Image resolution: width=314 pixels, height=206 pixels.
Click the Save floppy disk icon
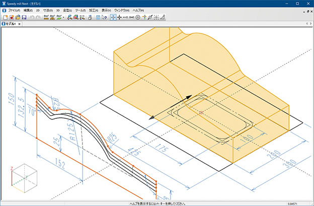(24, 17)
